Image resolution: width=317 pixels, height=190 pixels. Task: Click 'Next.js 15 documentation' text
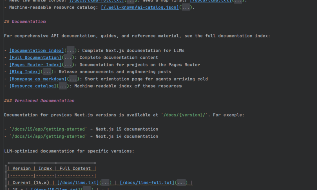(127, 129)
